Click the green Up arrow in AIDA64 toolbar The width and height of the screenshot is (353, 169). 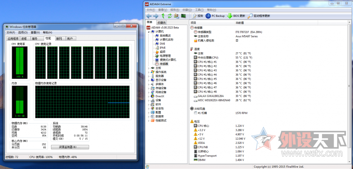pos(163,16)
